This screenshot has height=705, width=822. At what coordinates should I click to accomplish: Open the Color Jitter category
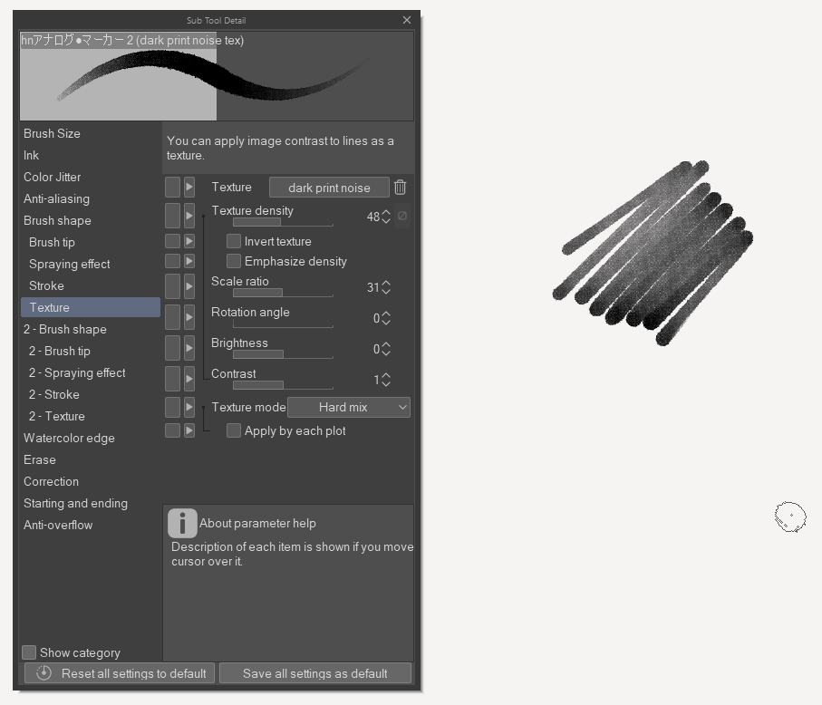90,178
